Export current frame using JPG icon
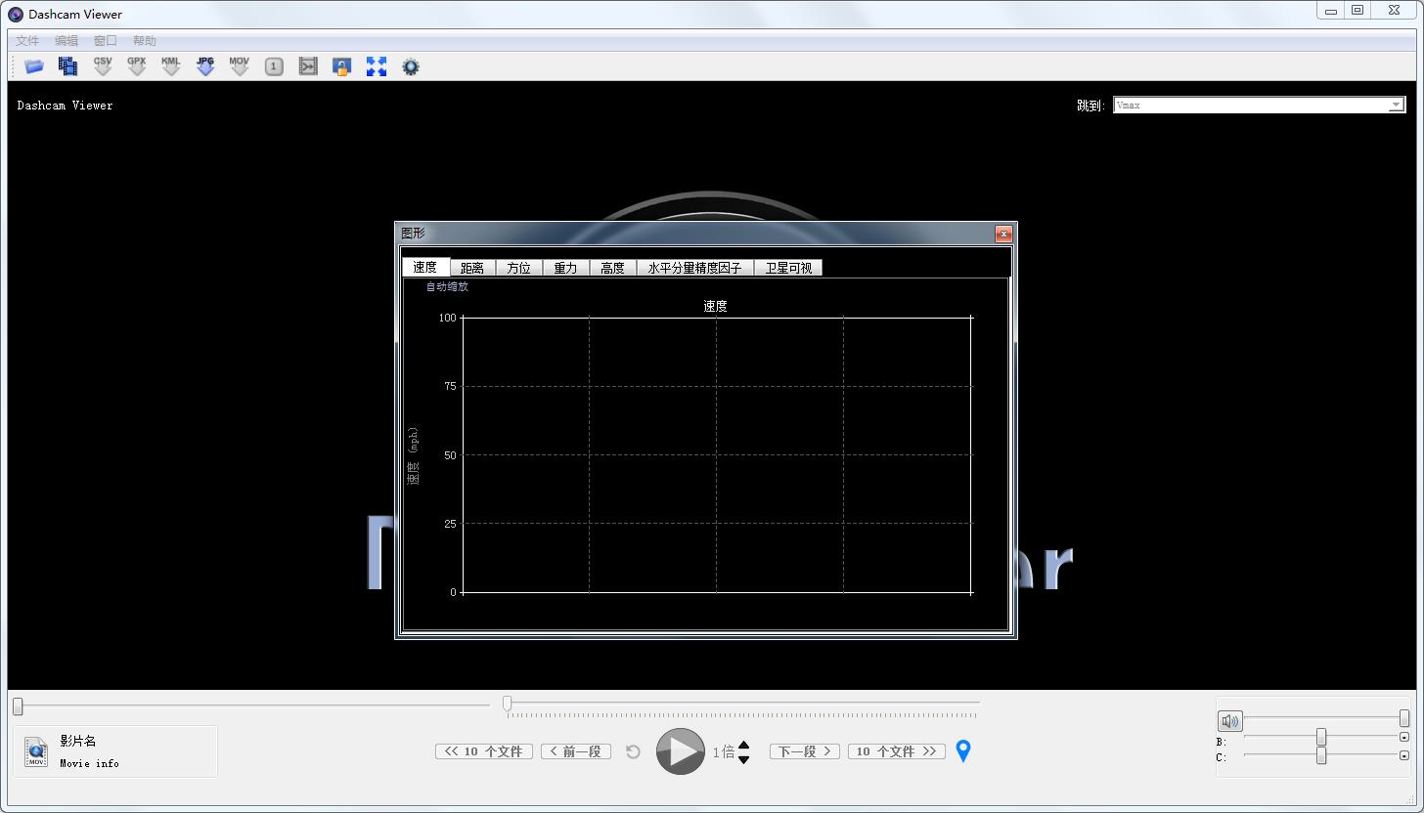This screenshot has height=813, width=1424. click(205, 66)
